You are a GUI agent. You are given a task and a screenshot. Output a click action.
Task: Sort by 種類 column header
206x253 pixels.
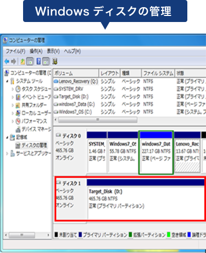point(131,73)
